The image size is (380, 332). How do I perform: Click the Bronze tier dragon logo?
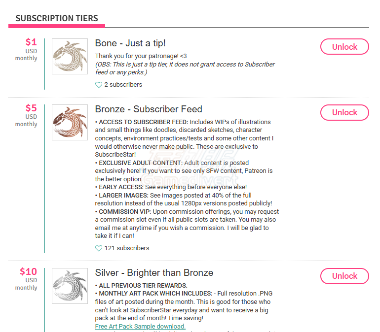pyautogui.click(x=70, y=123)
